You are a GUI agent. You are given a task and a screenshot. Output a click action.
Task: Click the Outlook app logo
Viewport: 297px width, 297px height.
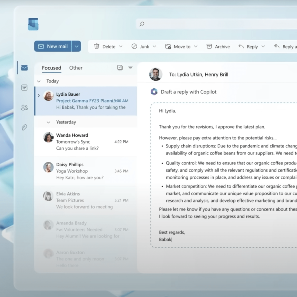(x=33, y=24)
